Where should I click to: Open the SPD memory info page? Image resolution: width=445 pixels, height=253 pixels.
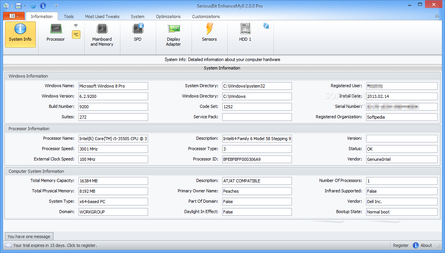tap(138, 33)
